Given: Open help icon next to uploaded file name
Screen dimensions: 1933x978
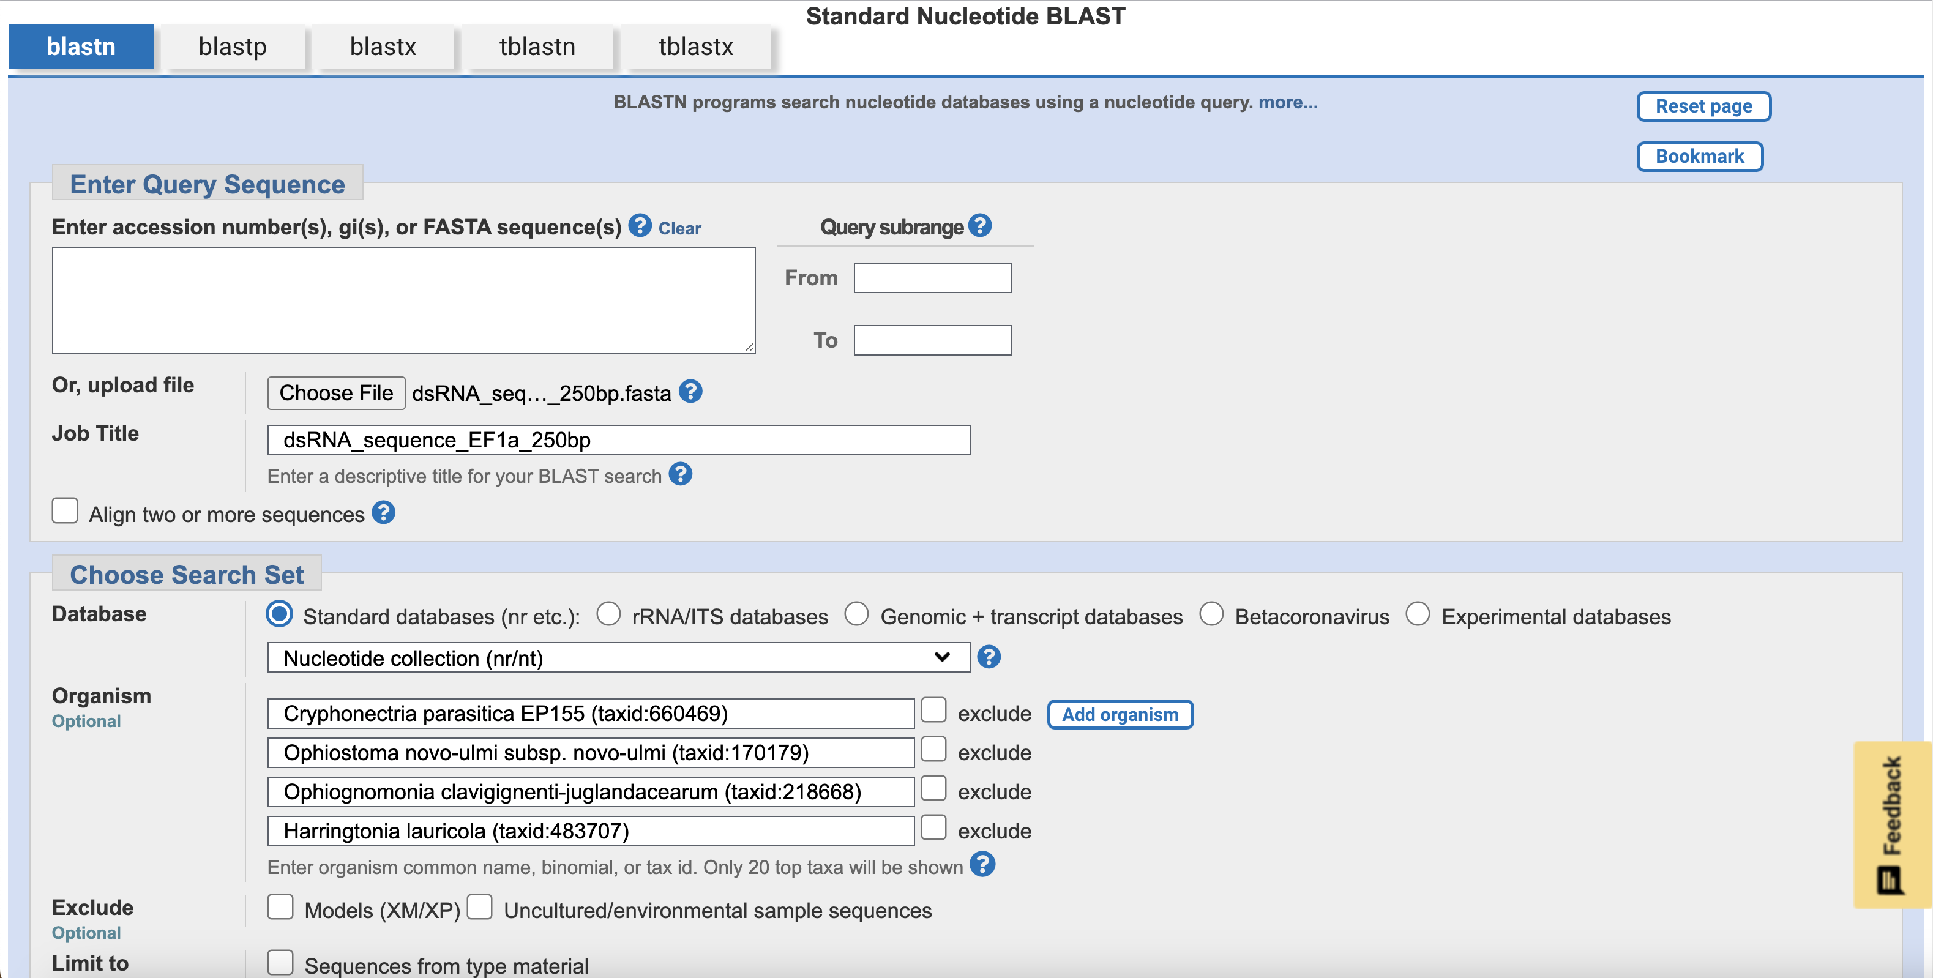Looking at the screenshot, I should pos(690,391).
